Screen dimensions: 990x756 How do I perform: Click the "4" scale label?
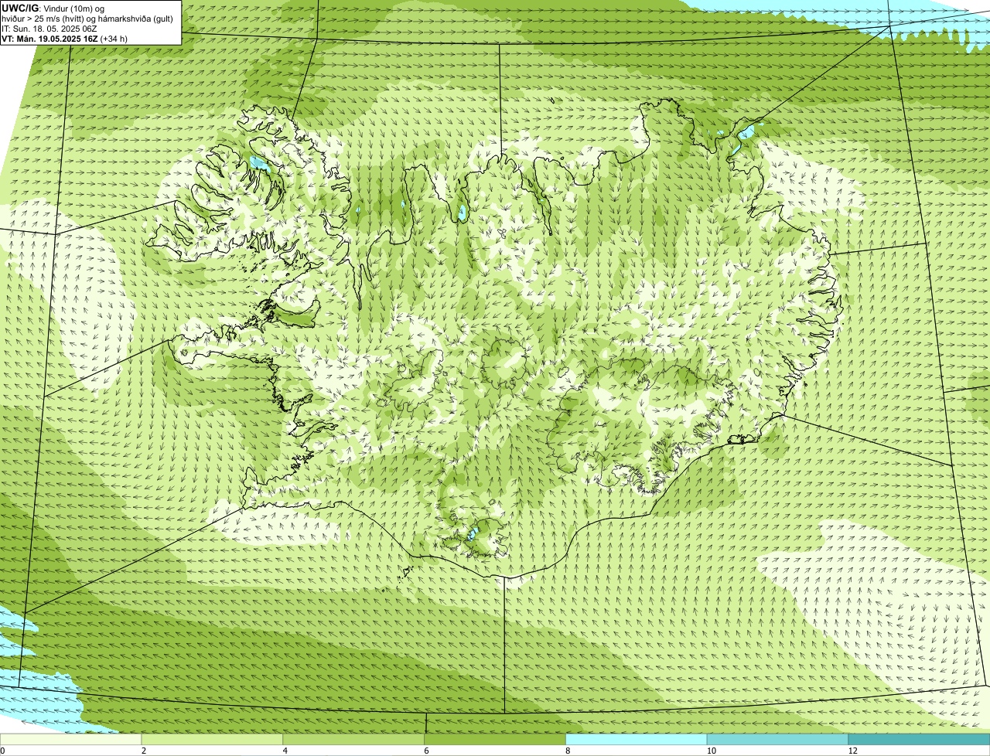pos(285,751)
